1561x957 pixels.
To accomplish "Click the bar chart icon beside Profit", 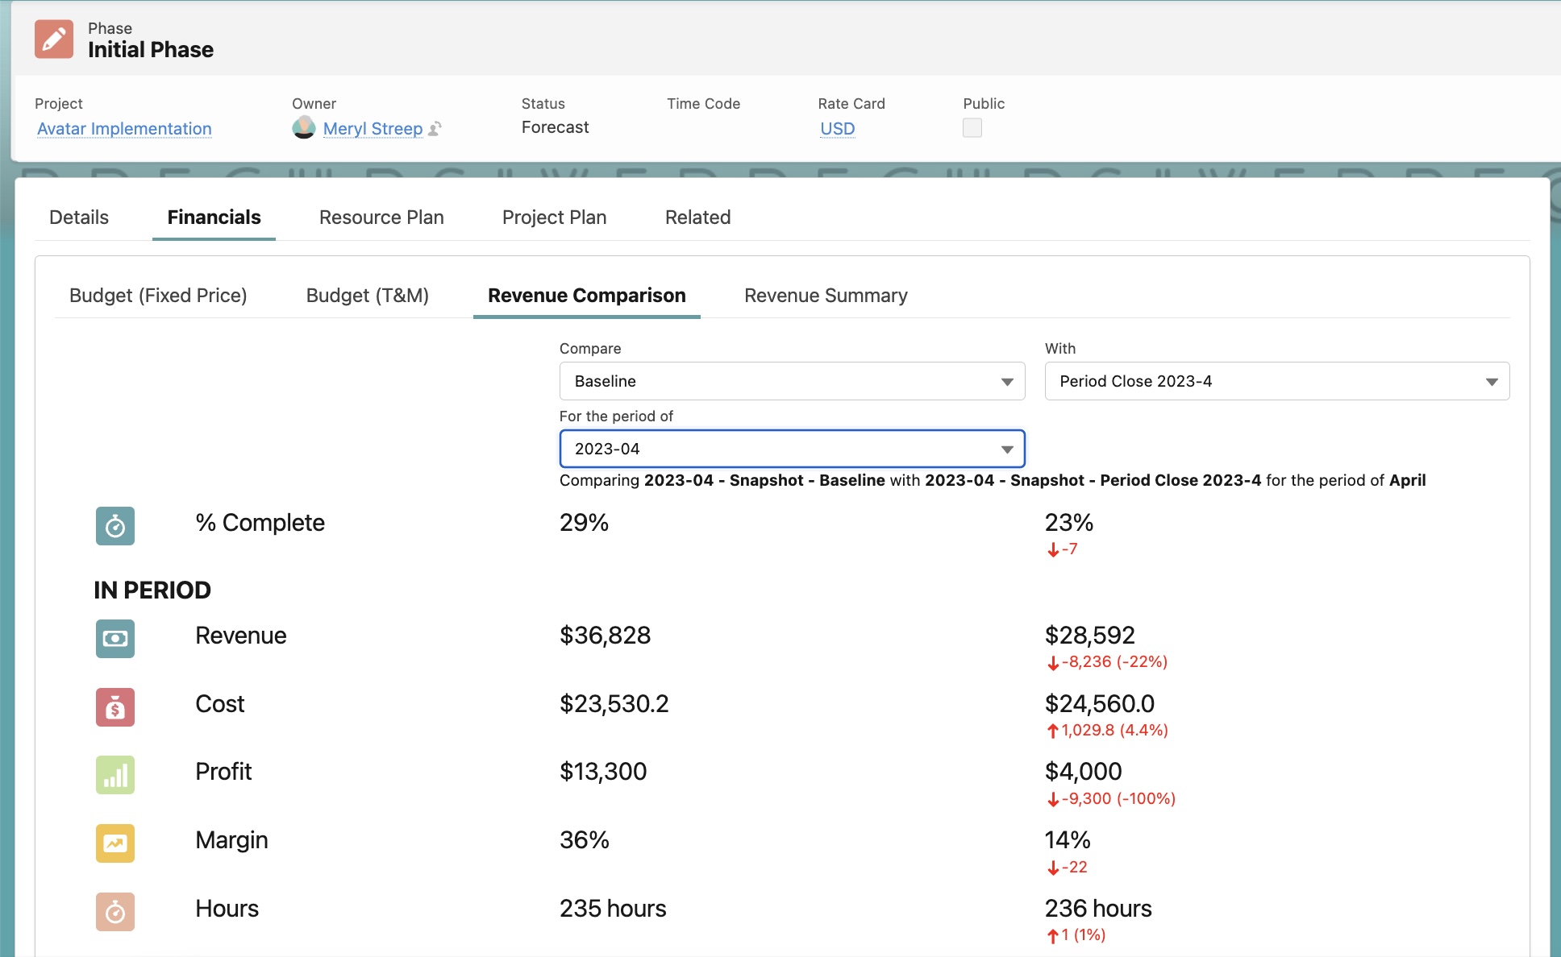I will [115, 775].
